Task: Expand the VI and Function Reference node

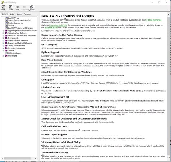Action: click(3, 41)
